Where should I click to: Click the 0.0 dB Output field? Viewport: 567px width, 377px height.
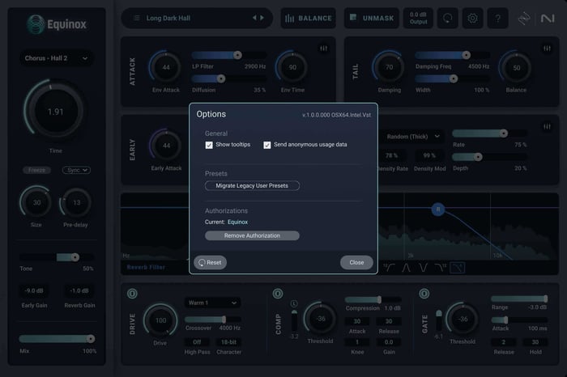point(418,18)
